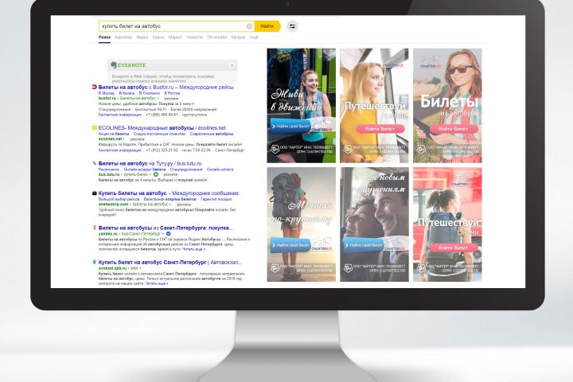573x382 pixels.
Task: Click 'Найти свой билет' on 'Мечтай по-крупному' banner
Action: pyautogui.click(x=291, y=245)
